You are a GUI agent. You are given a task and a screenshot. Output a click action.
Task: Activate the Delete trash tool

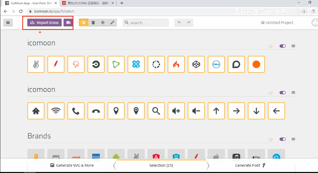click(93, 22)
